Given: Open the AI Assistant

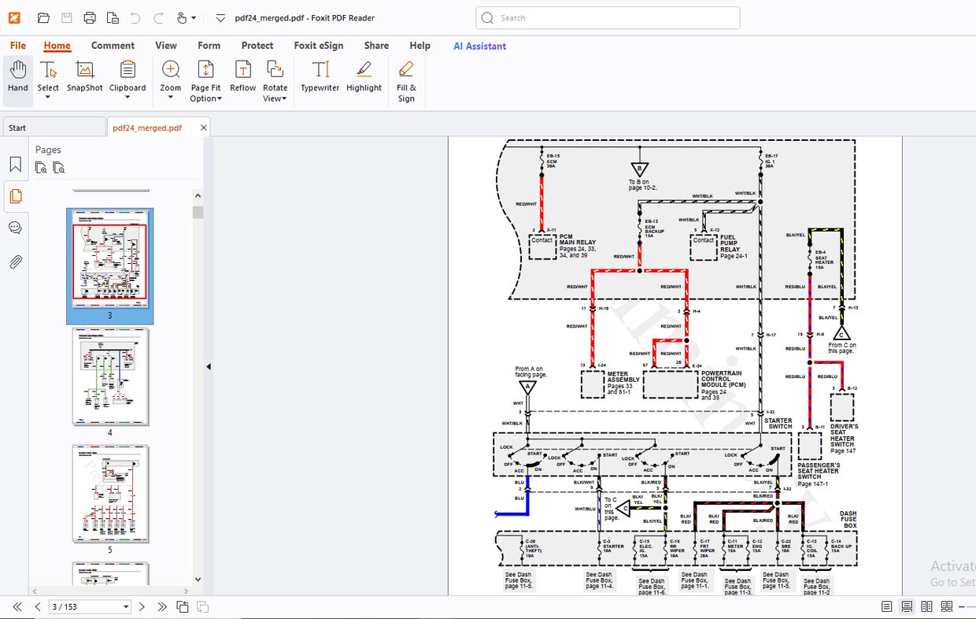Looking at the screenshot, I should click(x=479, y=46).
